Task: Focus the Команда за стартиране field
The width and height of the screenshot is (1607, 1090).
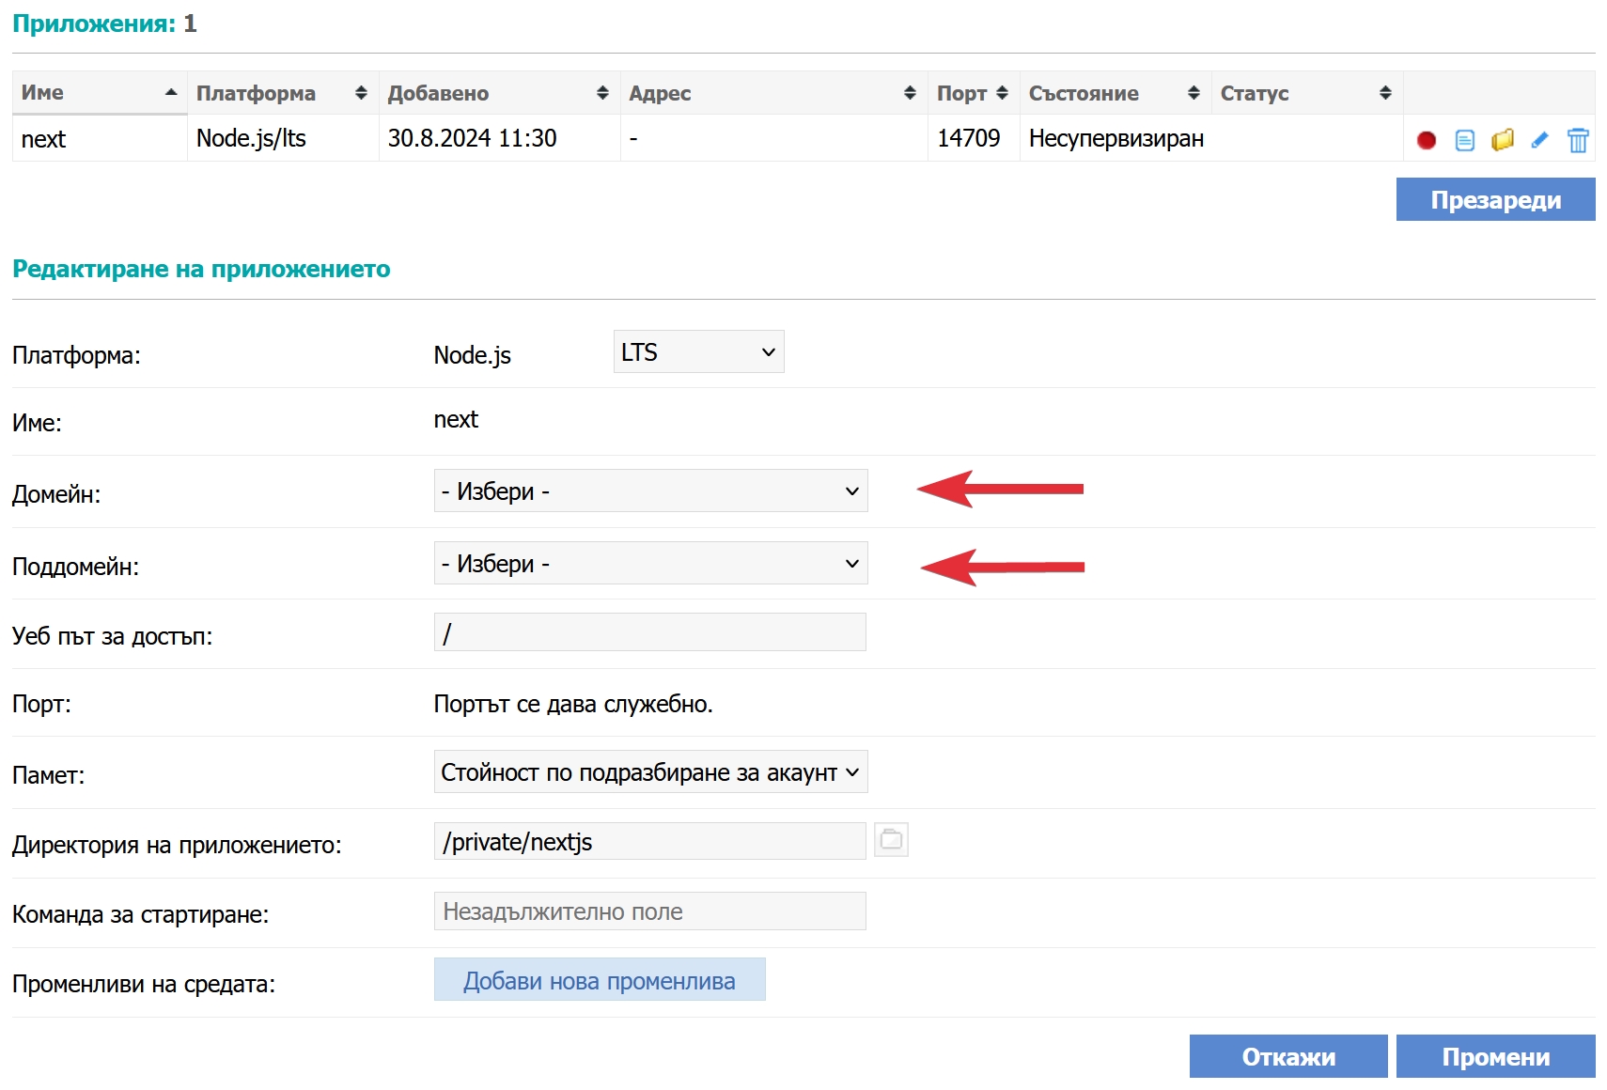Action: coord(649,911)
